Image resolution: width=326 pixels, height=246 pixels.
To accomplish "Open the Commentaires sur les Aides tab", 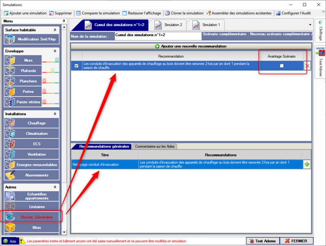I will tap(154, 146).
